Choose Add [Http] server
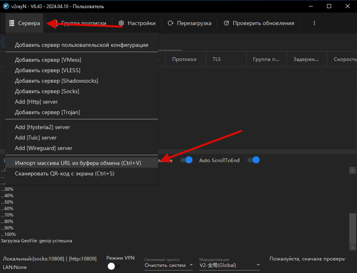Image resolution: width=357 pixels, height=273 pixels. click(x=82, y=102)
